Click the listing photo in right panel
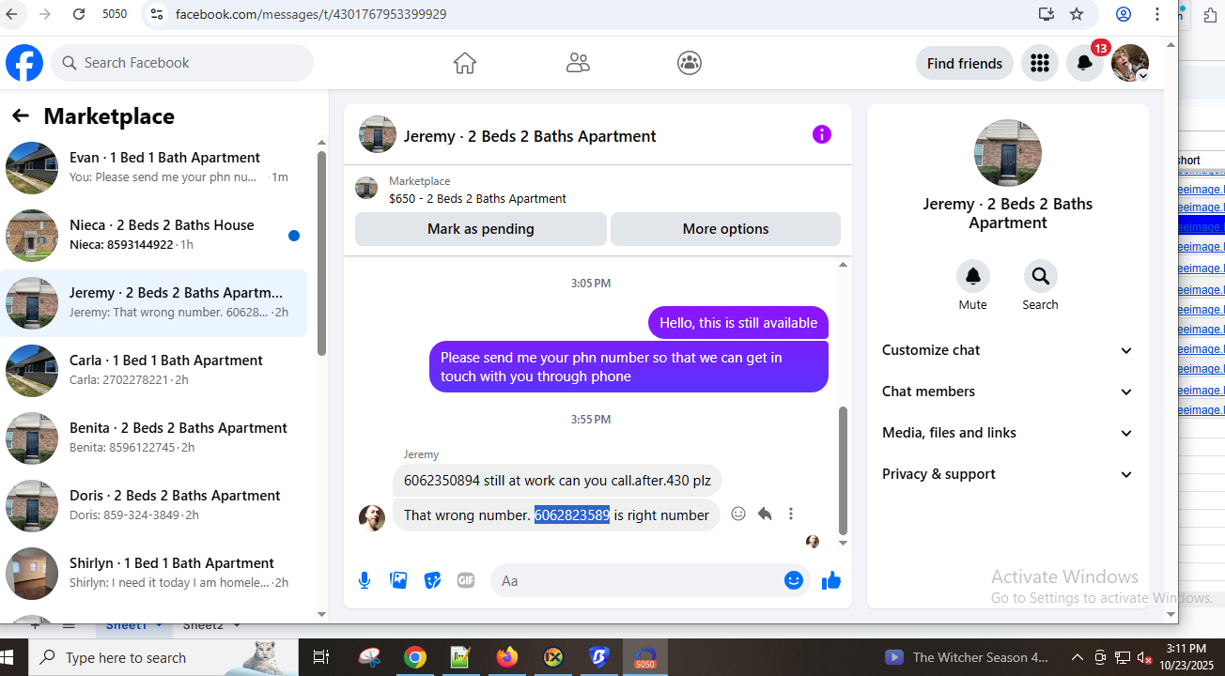 [1008, 153]
